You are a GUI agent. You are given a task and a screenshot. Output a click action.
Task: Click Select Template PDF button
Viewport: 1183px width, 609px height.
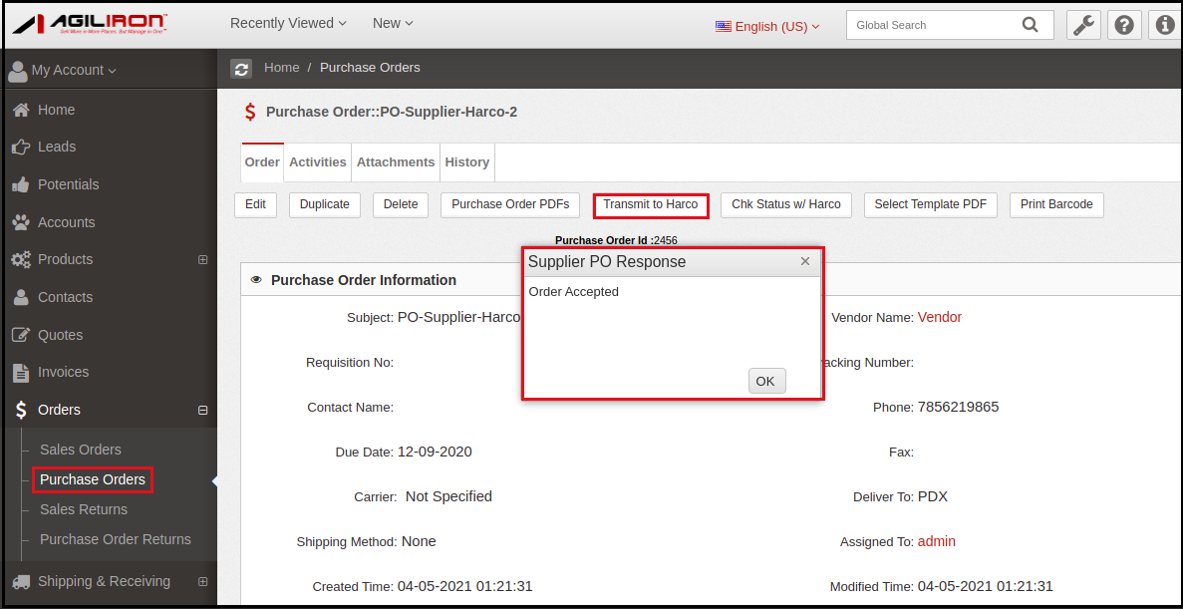(930, 204)
